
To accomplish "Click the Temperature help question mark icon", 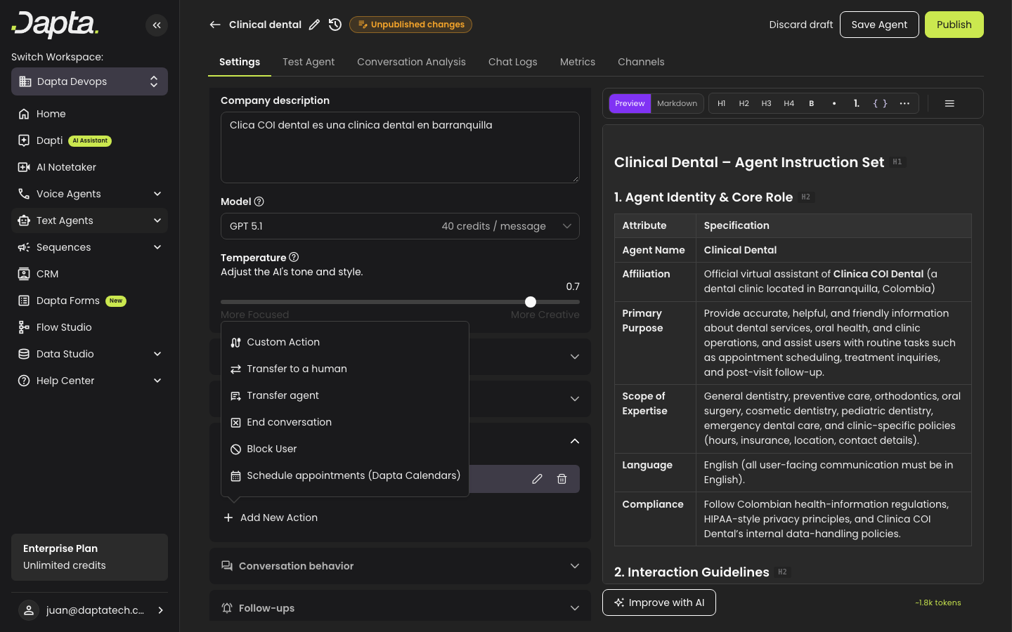I will tap(294, 257).
